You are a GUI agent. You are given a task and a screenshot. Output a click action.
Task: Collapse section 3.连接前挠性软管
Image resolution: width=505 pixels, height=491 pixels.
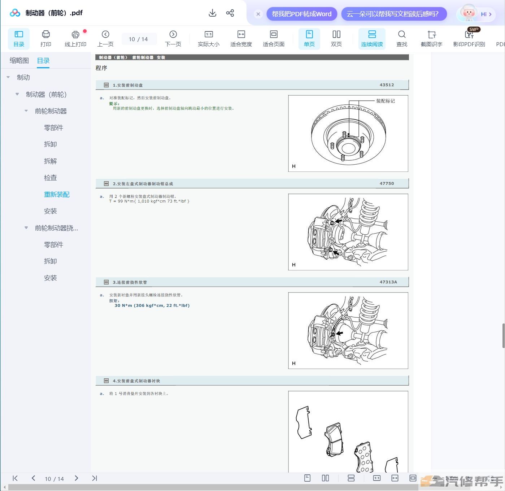106,282
